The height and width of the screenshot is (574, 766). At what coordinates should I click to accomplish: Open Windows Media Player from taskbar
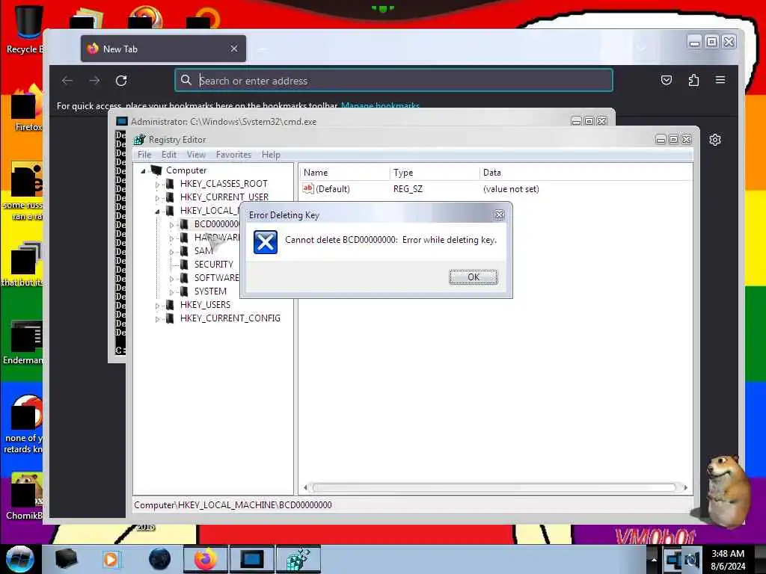click(111, 559)
